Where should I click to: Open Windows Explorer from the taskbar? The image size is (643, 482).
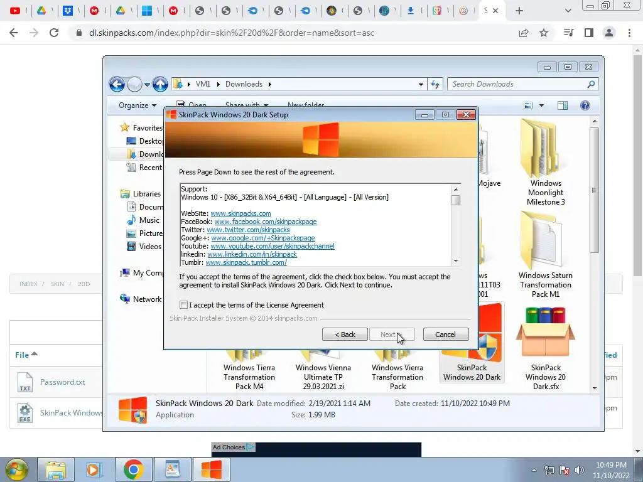point(56,469)
